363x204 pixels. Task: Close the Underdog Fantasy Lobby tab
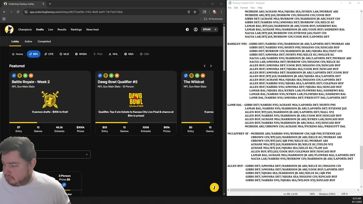pos(43,4)
